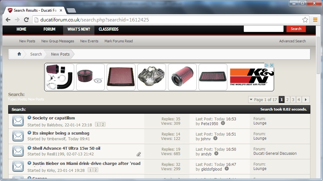Go back with browser back arrow
The image size is (323, 181).
(8, 20)
